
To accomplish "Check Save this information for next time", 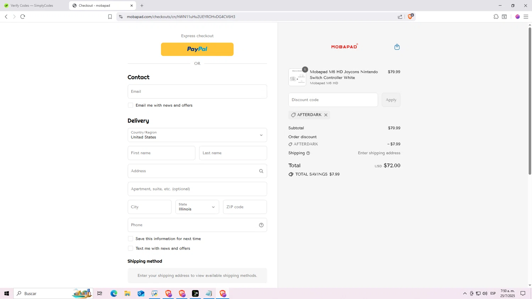I will pyautogui.click(x=131, y=239).
